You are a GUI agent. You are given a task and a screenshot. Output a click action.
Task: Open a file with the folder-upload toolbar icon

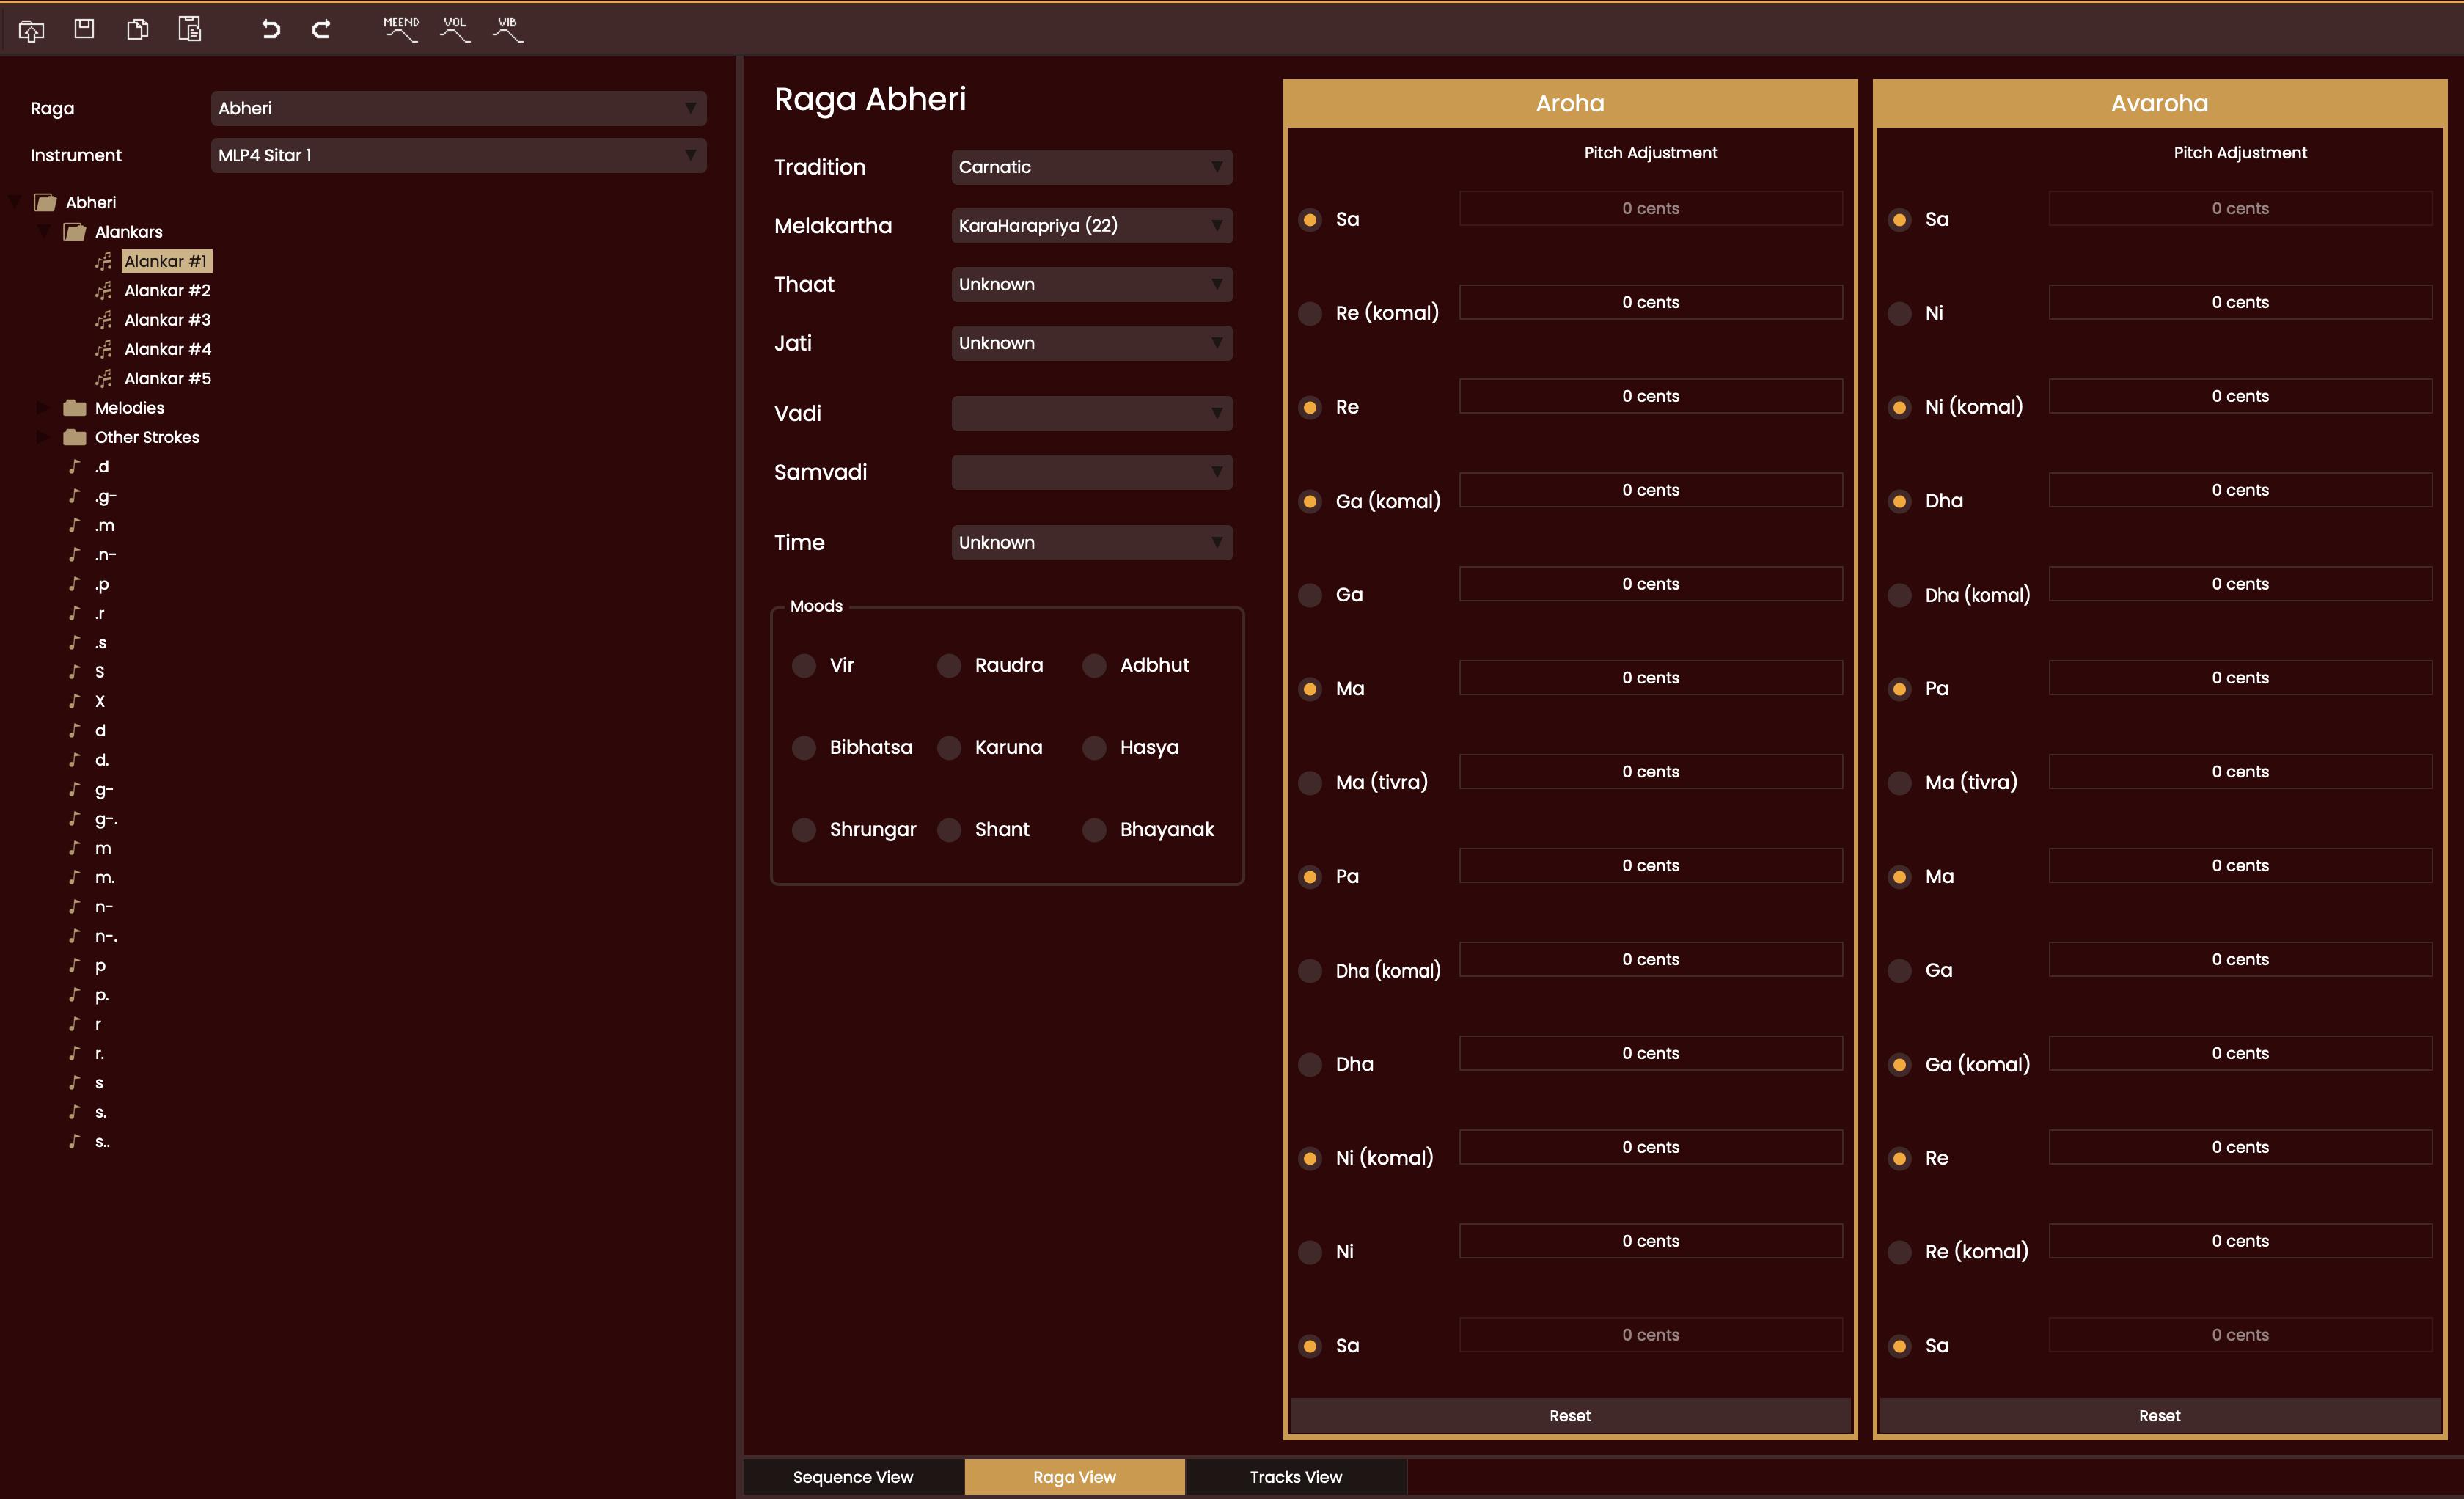[x=31, y=30]
